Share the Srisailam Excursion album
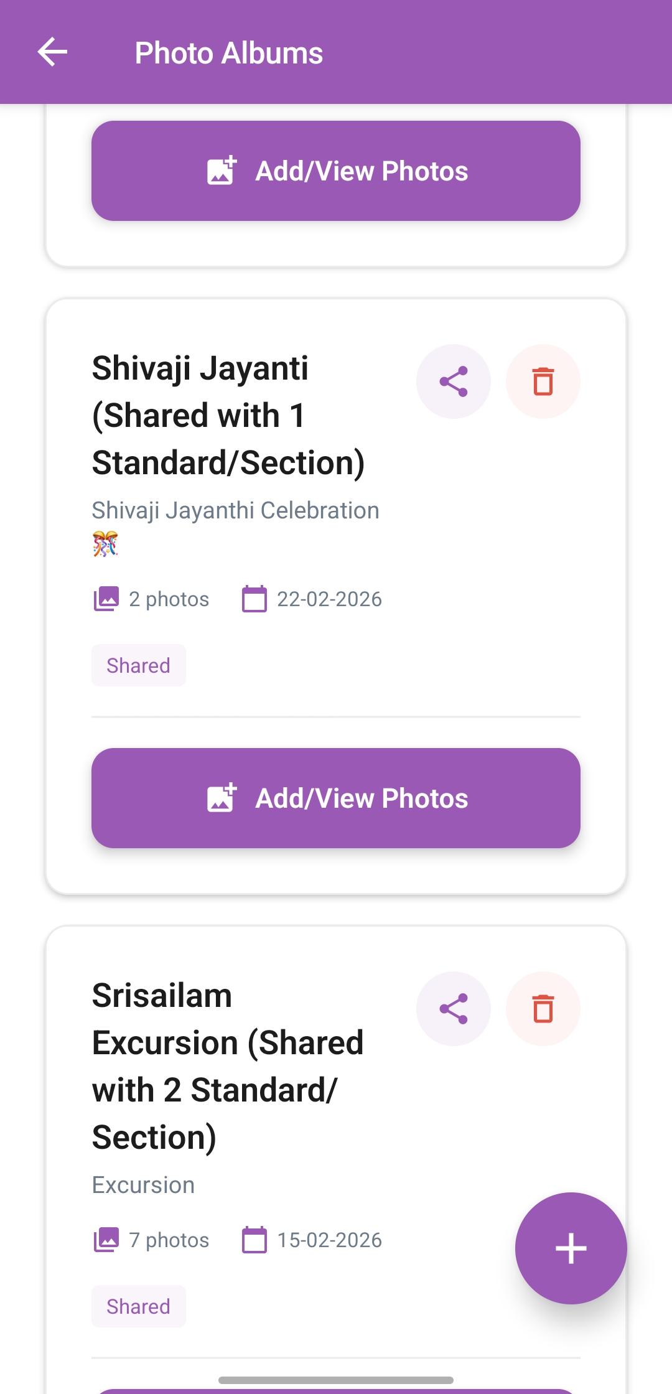 point(453,1009)
